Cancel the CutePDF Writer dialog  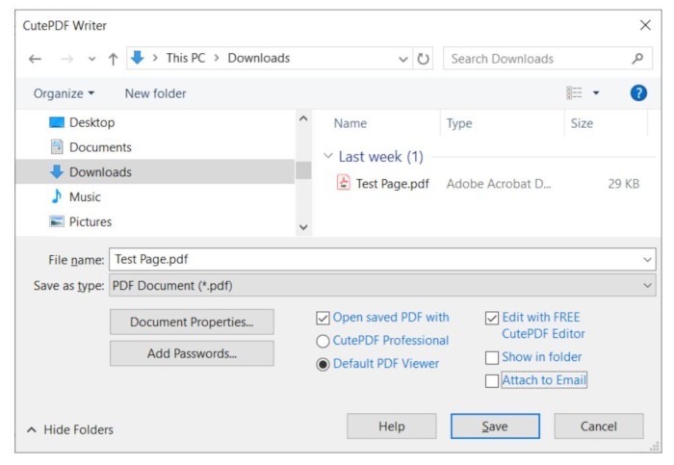click(x=599, y=426)
